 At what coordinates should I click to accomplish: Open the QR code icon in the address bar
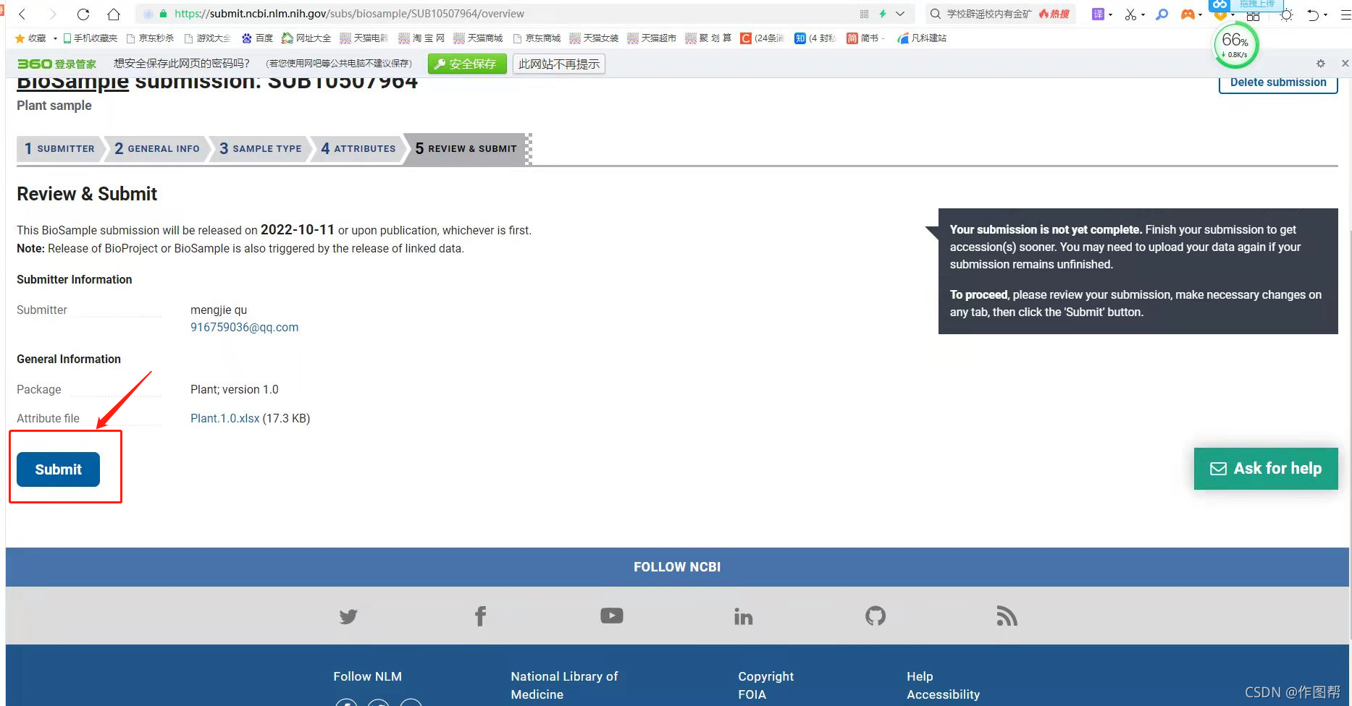click(x=864, y=14)
